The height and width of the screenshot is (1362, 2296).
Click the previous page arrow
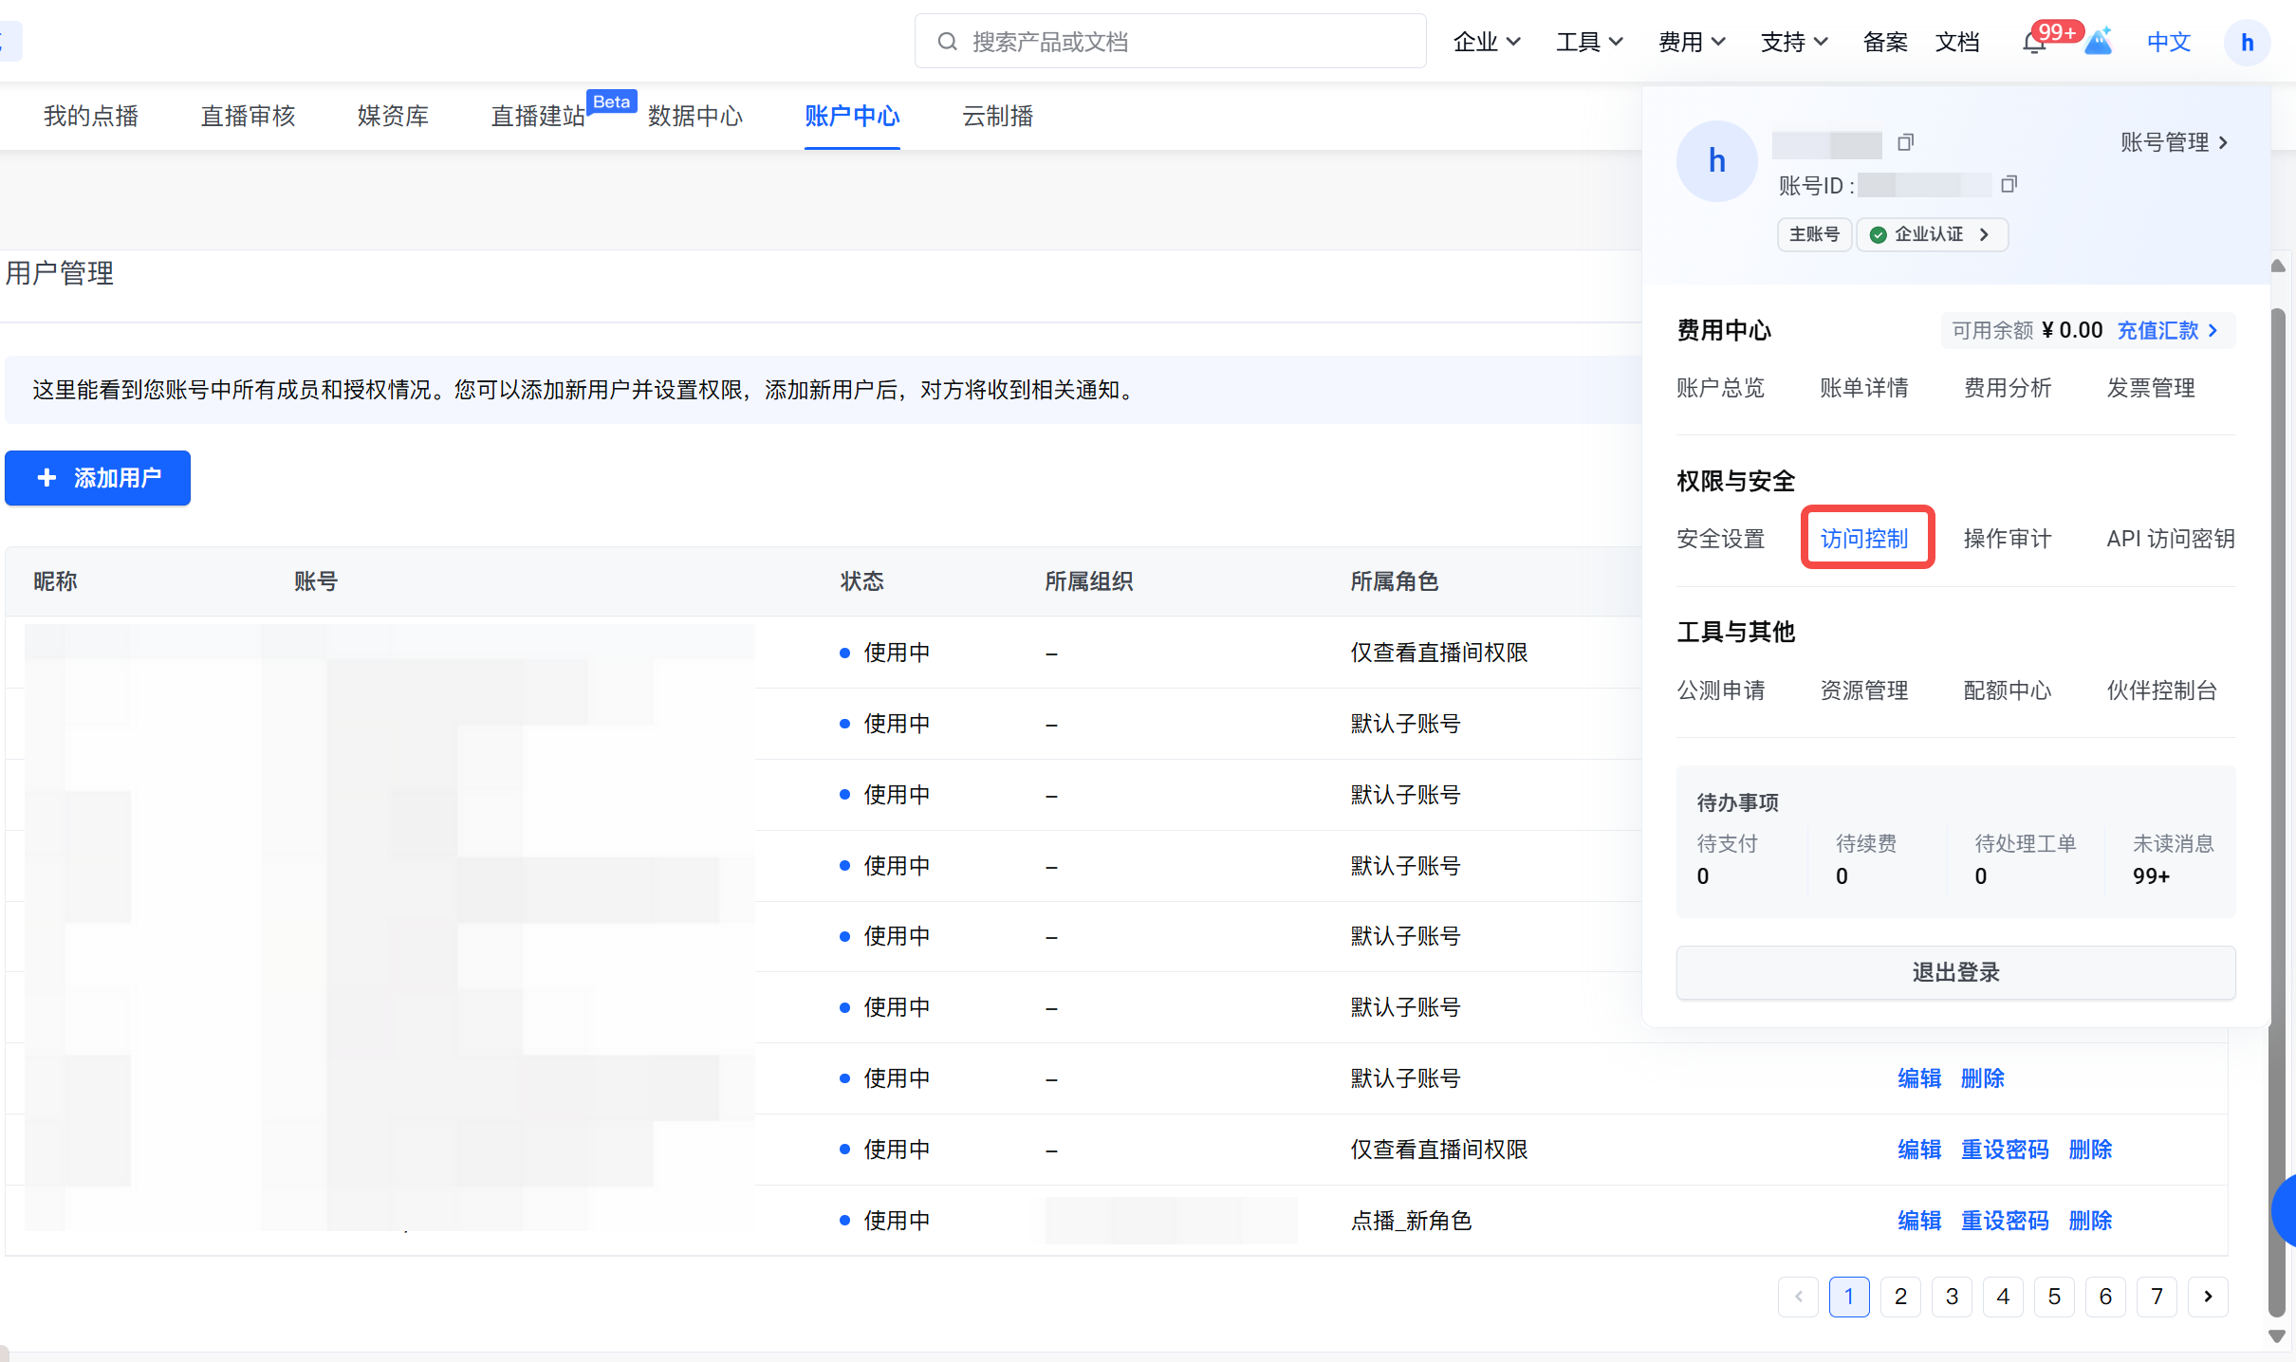click(x=1798, y=1297)
